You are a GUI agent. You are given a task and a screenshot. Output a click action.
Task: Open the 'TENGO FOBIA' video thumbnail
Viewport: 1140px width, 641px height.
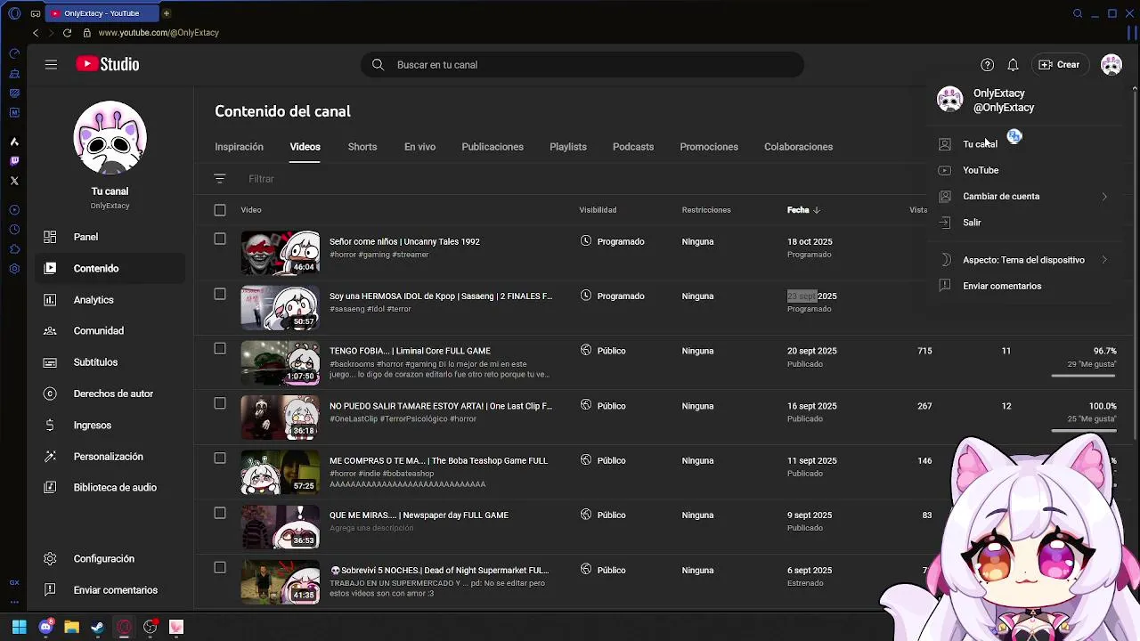coord(280,362)
